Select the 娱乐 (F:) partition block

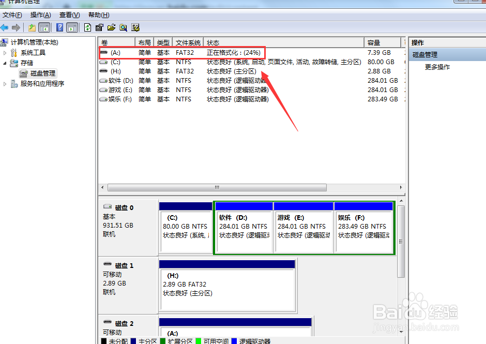363,228
